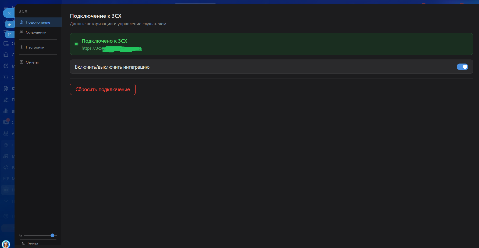Click the user avatar at bottom left
The height and width of the screenshot is (248, 479).
(6, 244)
